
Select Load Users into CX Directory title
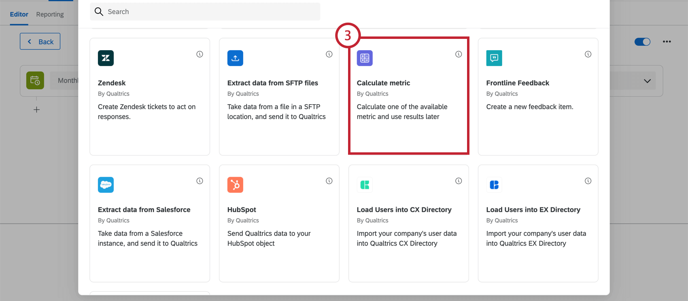(x=404, y=210)
